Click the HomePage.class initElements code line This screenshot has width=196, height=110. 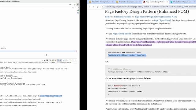coord(138,72)
